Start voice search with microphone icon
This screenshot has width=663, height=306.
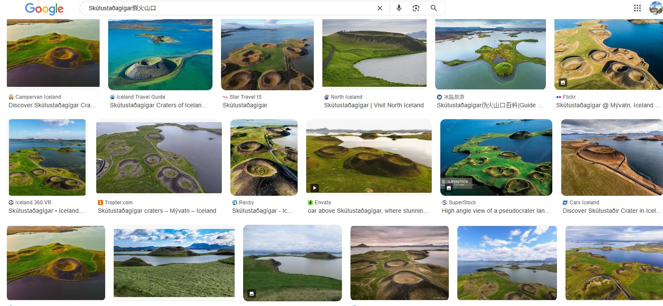tap(399, 8)
